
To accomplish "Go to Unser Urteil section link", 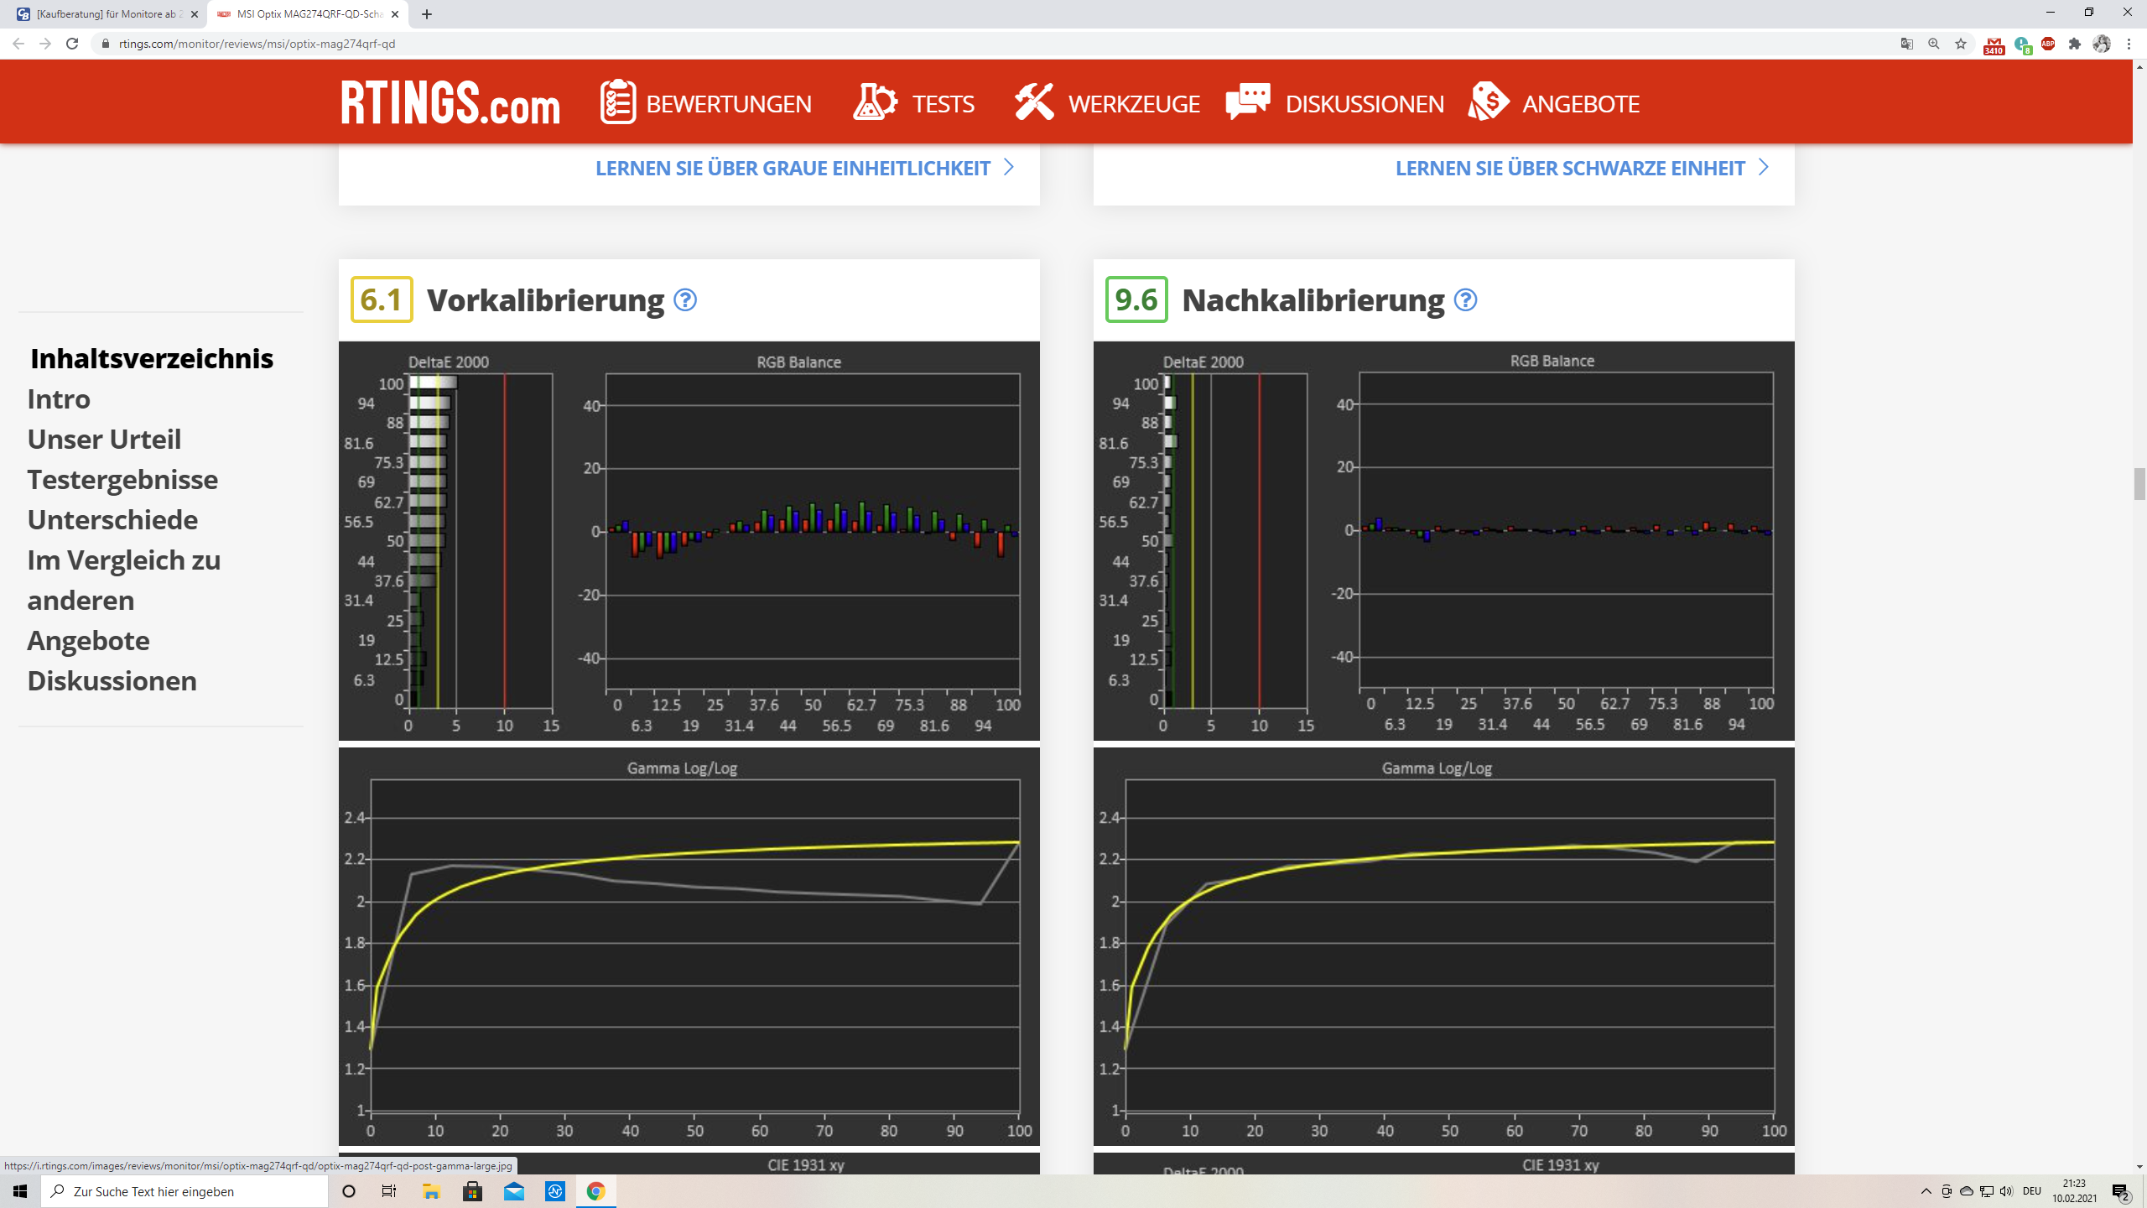I will (104, 440).
